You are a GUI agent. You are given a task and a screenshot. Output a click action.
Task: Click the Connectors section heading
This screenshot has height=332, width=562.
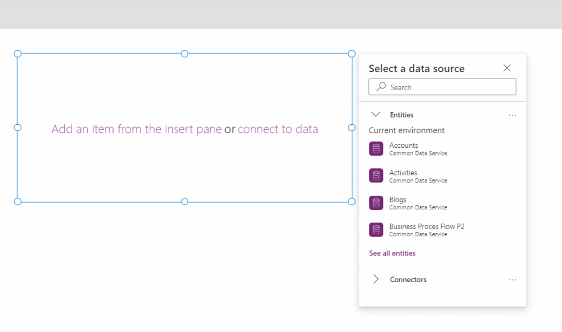(x=408, y=279)
